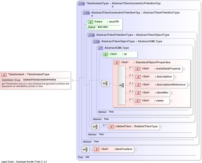Expand the relatedTime element
This screenshot has width=202, height=163.
(161, 127)
